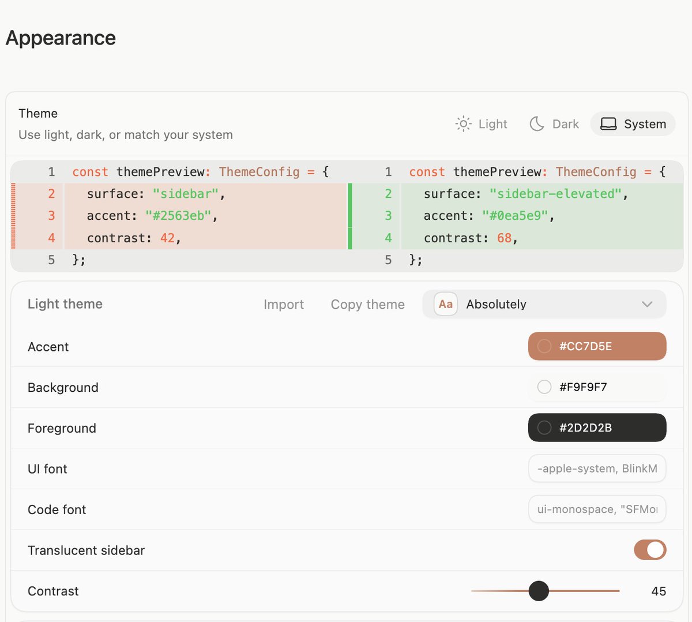Image resolution: width=692 pixels, height=622 pixels.
Task: Open the Absolutely theme dropdown
Action: pyautogui.click(x=544, y=304)
